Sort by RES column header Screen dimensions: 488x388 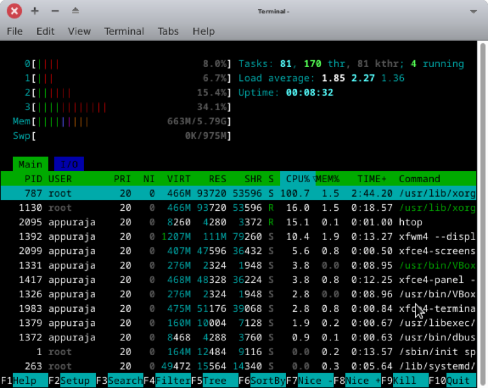click(217, 179)
